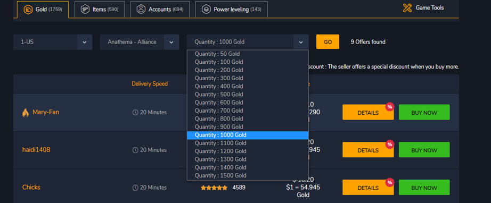491x203 pixels.
Task: Click clock icon in Mary-Fan's row
Action: (135, 113)
